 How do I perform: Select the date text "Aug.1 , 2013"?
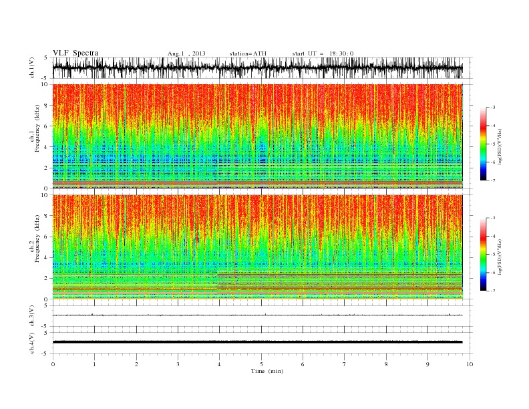[186, 53]
